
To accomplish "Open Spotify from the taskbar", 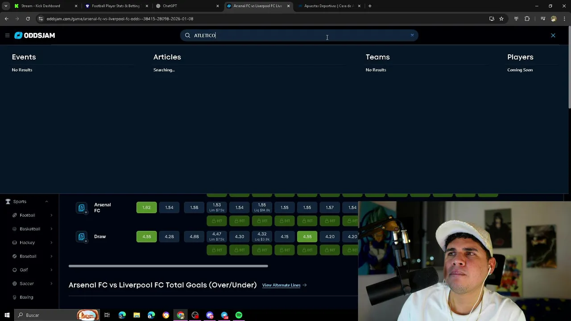I will point(239,315).
